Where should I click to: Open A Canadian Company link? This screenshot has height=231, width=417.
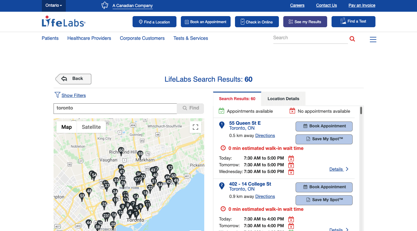pos(133,6)
